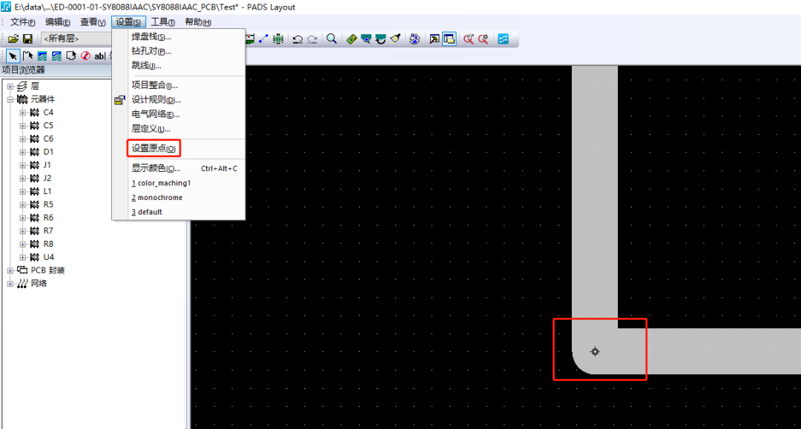This screenshot has height=429, width=801.
Task: Click the Undo arrow icon
Action: coord(297,39)
